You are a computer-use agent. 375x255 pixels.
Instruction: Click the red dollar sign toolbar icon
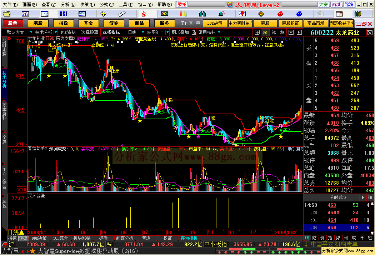tap(144, 14)
